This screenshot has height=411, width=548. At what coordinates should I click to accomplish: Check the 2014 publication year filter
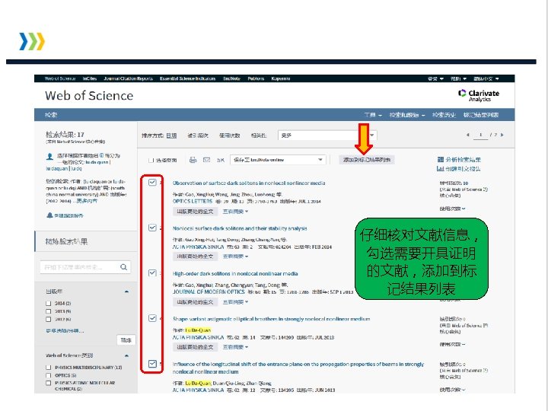pyautogui.click(x=49, y=303)
